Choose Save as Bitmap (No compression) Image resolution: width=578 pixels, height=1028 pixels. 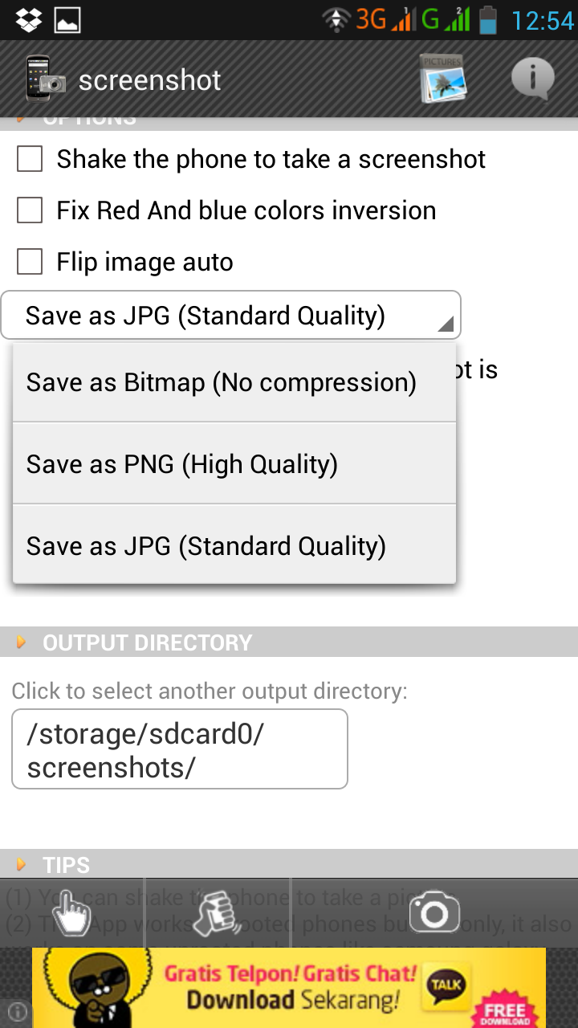[x=234, y=382]
